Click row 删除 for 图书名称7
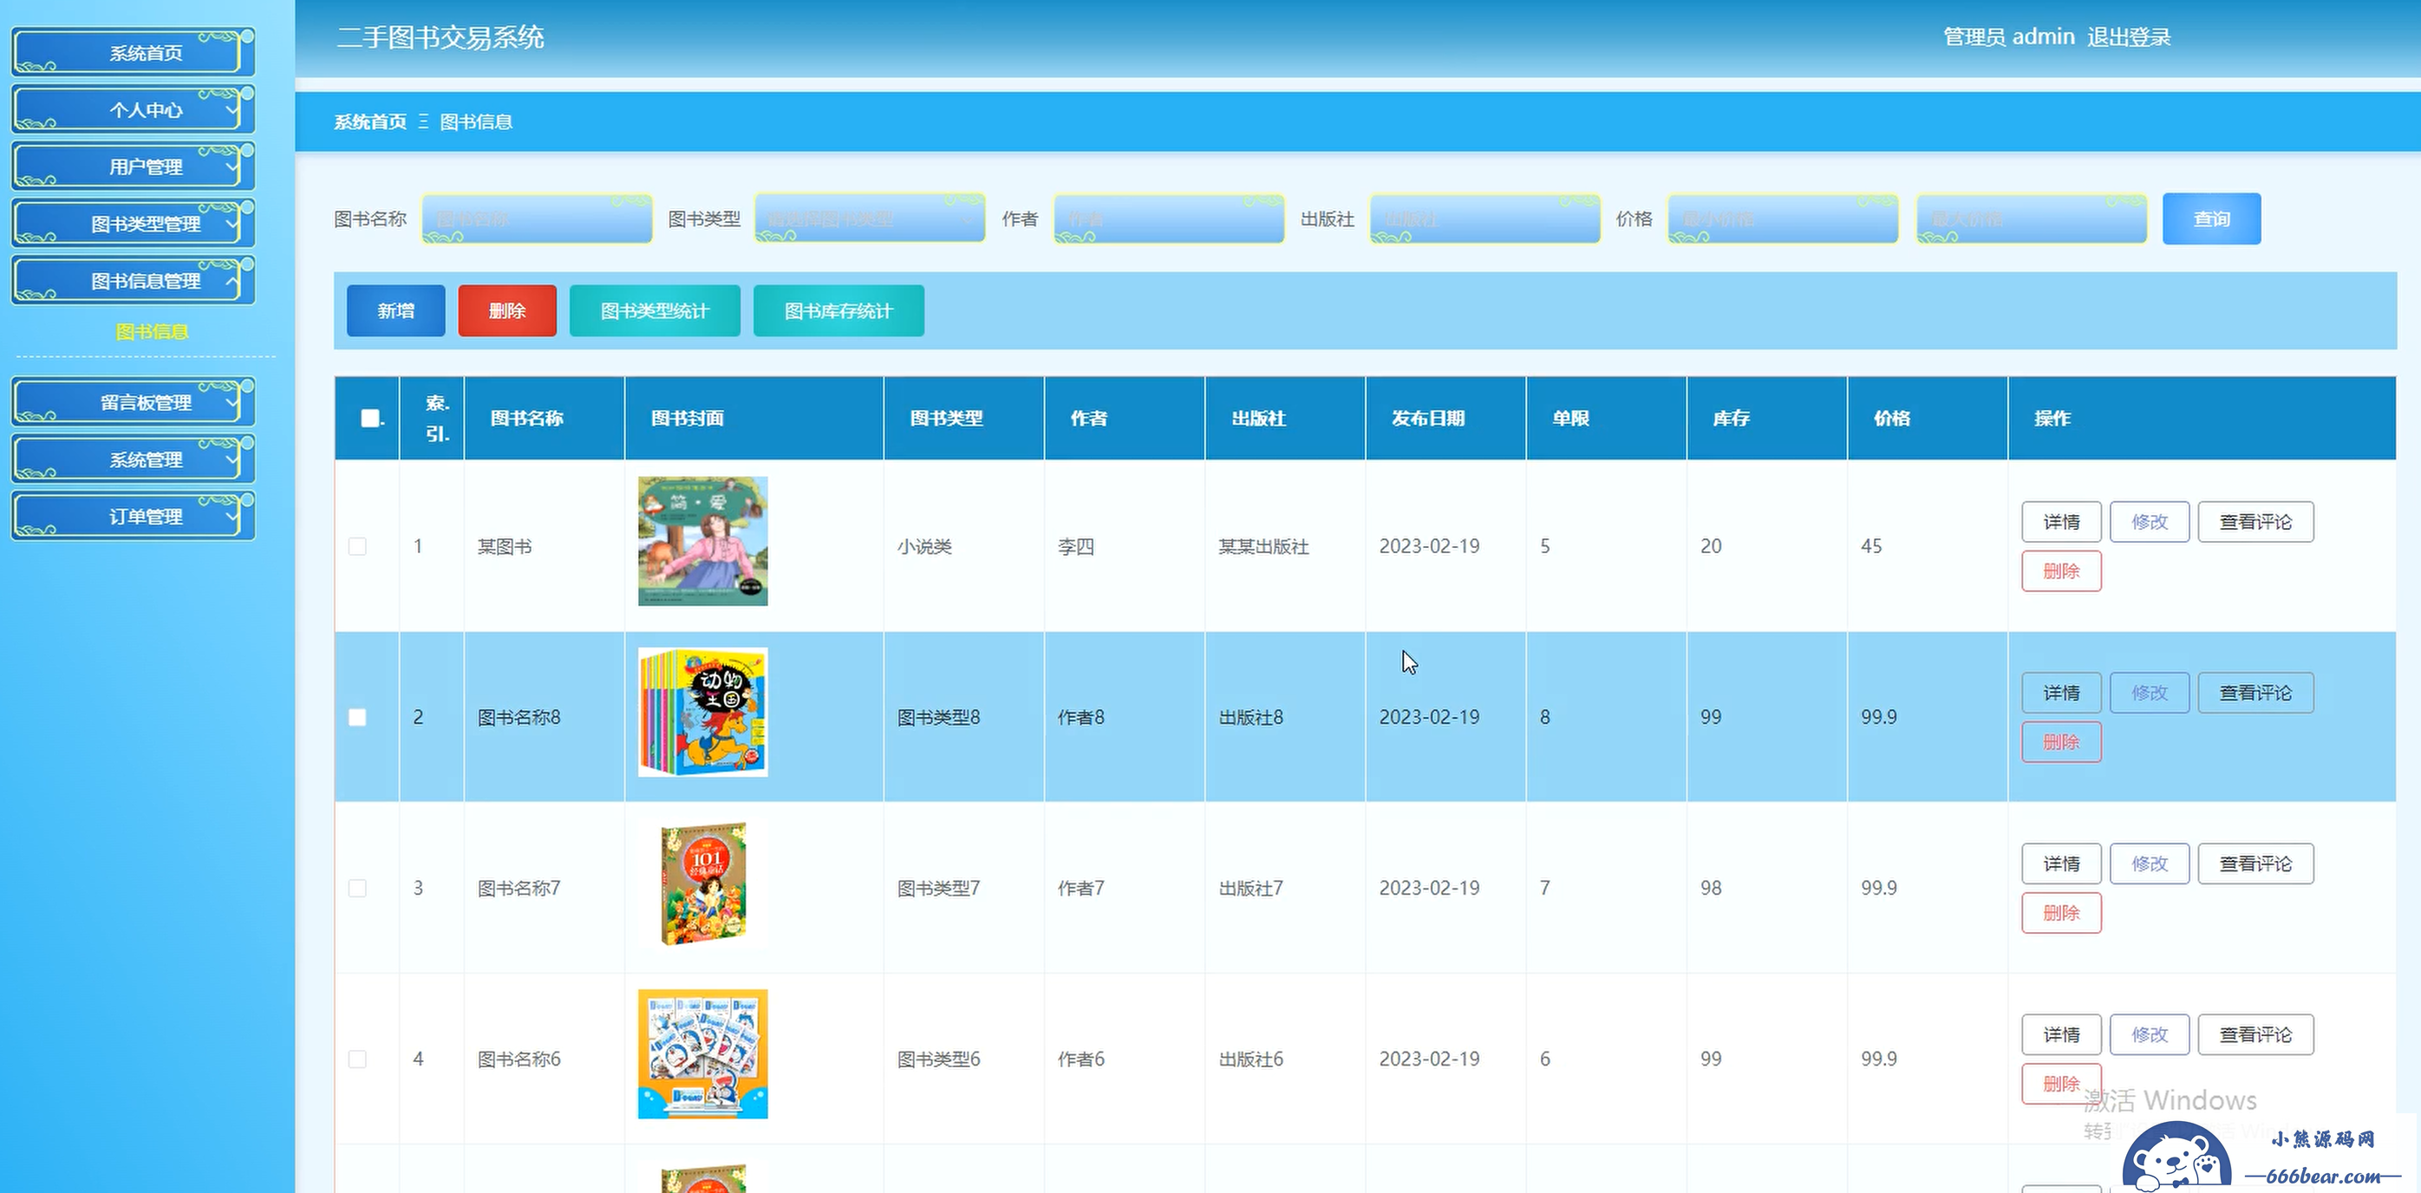 pyautogui.click(x=2061, y=913)
